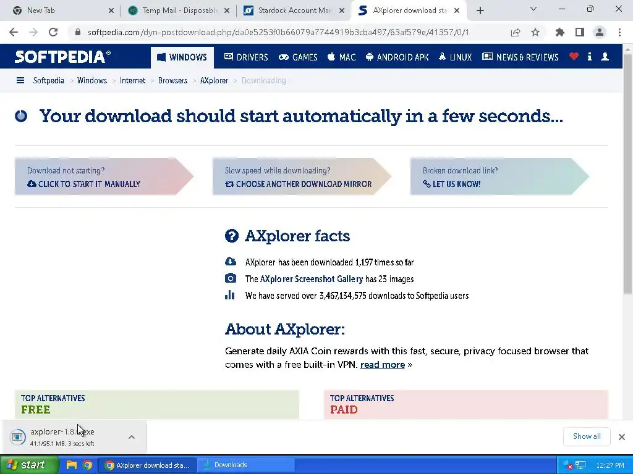The image size is (633, 474).
Task: Click the bar chart icon beside served downloads
Action: coord(230,295)
